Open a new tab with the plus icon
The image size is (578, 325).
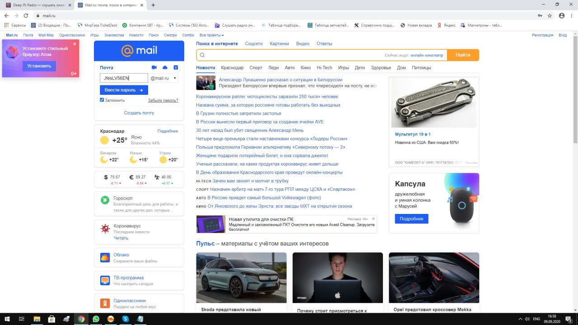point(153,5)
